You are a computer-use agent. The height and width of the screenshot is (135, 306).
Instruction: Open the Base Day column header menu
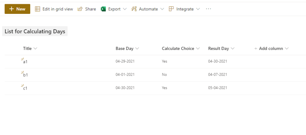(127, 49)
